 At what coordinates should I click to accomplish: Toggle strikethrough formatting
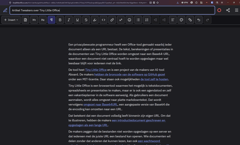(86, 20)
